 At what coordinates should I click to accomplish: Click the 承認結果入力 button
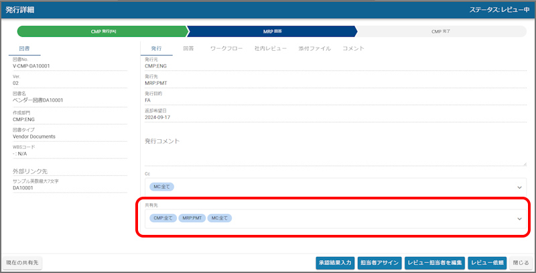pyautogui.click(x=335, y=263)
